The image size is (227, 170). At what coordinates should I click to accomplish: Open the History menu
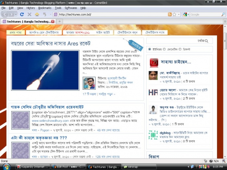click(x=31, y=8)
